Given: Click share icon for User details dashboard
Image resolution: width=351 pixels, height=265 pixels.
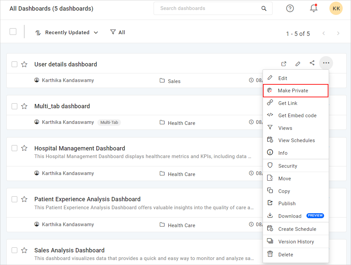Looking at the screenshot, I should point(312,63).
